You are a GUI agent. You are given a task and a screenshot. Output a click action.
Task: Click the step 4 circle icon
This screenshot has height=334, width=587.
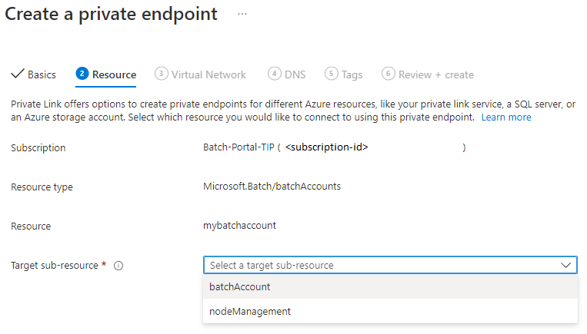[274, 74]
